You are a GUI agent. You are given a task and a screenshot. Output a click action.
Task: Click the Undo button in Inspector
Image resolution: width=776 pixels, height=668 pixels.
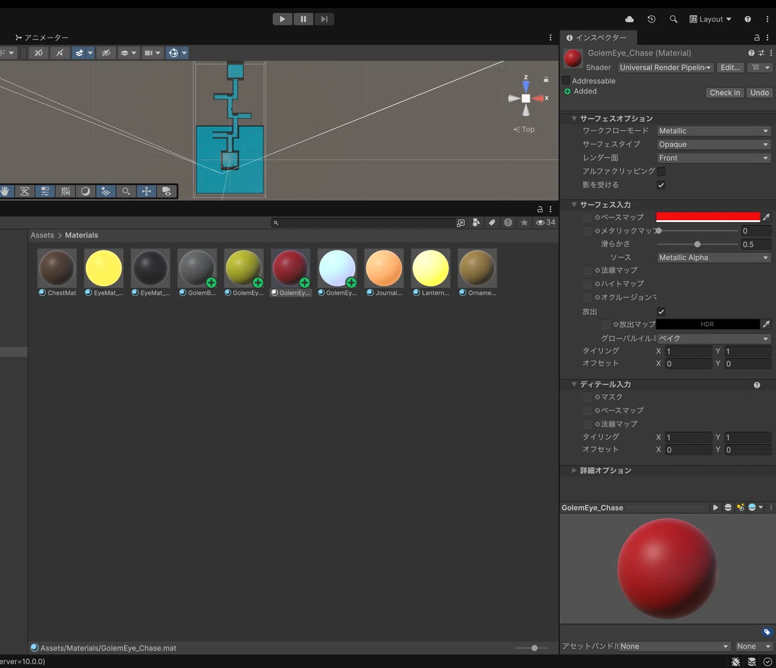point(760,93)
